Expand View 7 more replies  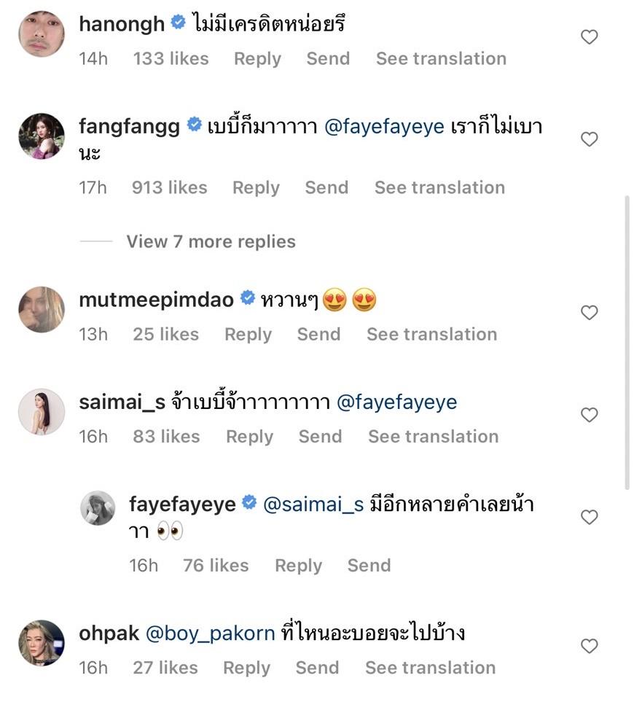(x=211, y=242)
